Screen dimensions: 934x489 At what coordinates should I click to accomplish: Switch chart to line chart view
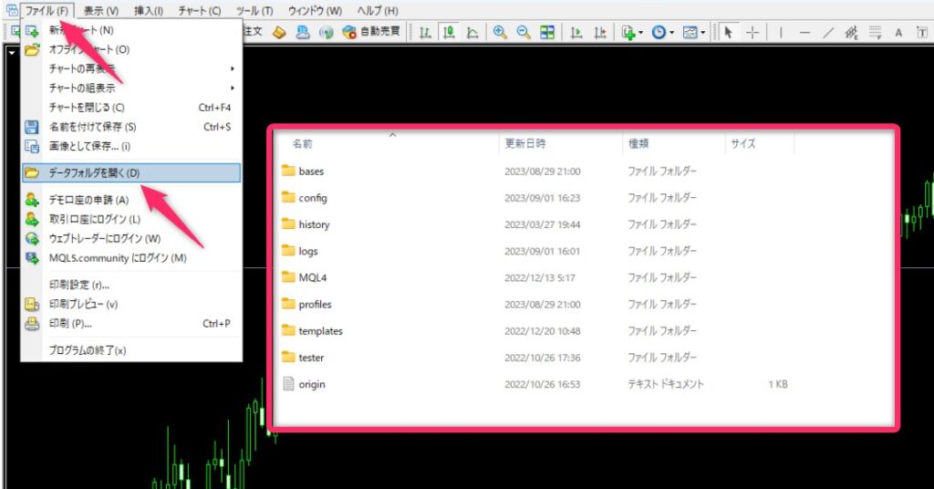tap(472, 32)
